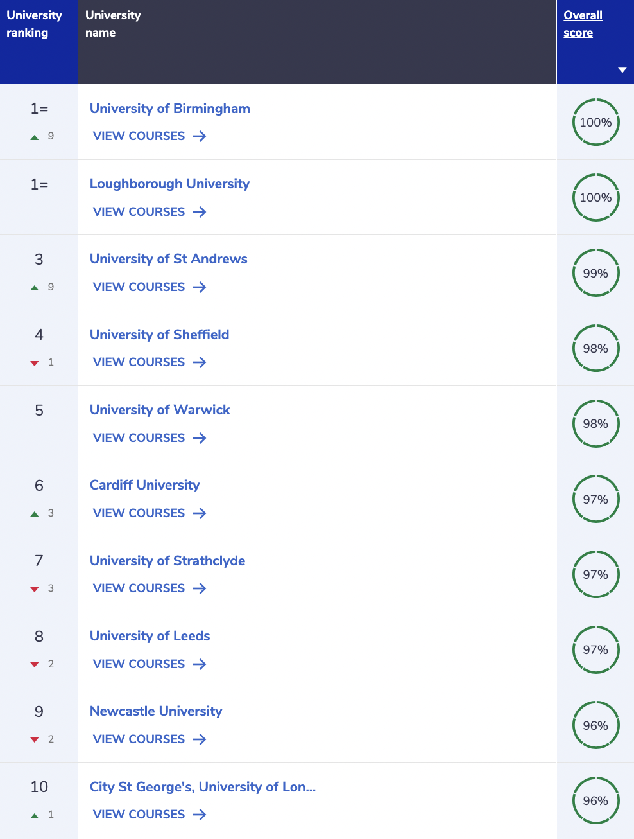Click the 100% score circle for University of Birmingham

click(595, 122)
